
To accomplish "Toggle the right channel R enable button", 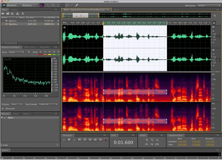I will [x=218, y=60].
